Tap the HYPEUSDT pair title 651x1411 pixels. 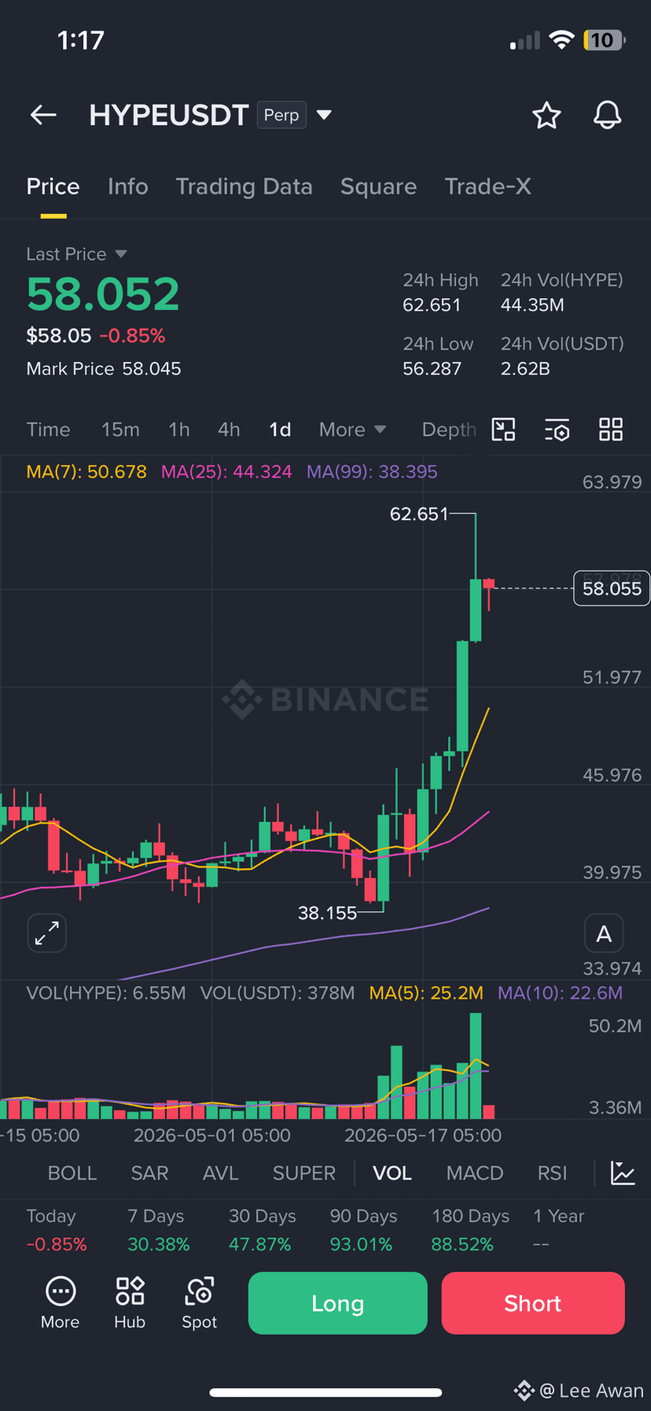[169, 115]
